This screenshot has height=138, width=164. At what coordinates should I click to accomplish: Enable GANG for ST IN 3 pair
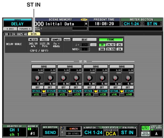[x=96, y=66]
